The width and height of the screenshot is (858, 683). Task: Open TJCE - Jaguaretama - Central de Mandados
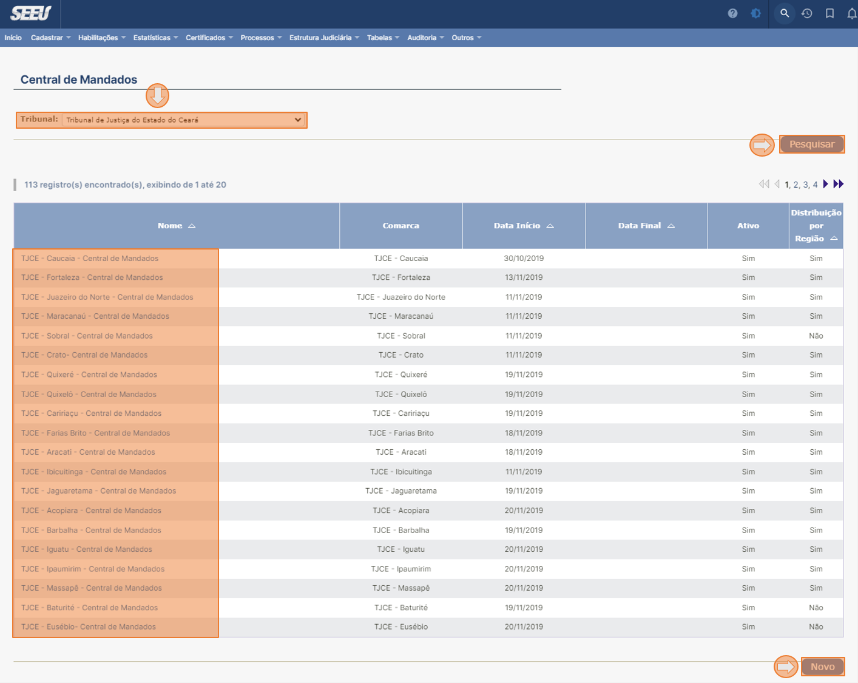pos(99,491)
